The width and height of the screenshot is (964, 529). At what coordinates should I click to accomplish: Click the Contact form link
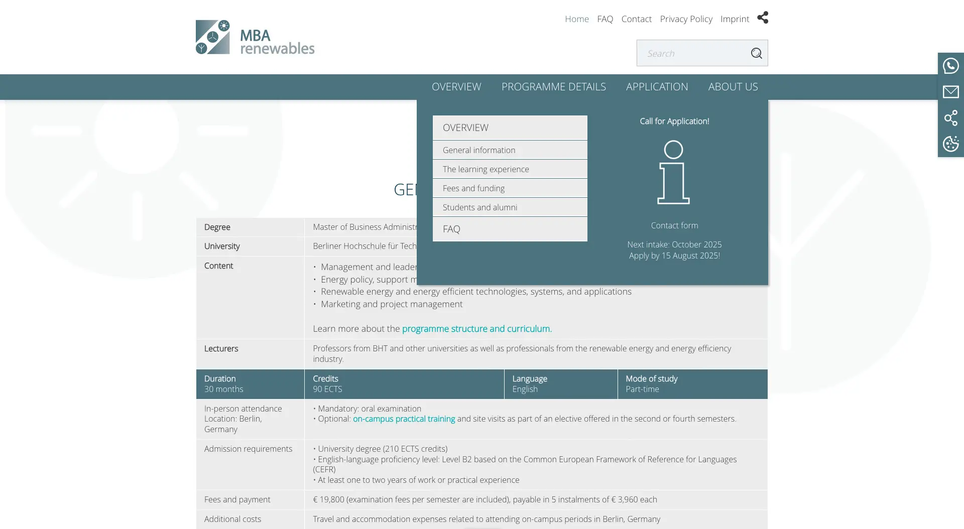coord(674,225)
